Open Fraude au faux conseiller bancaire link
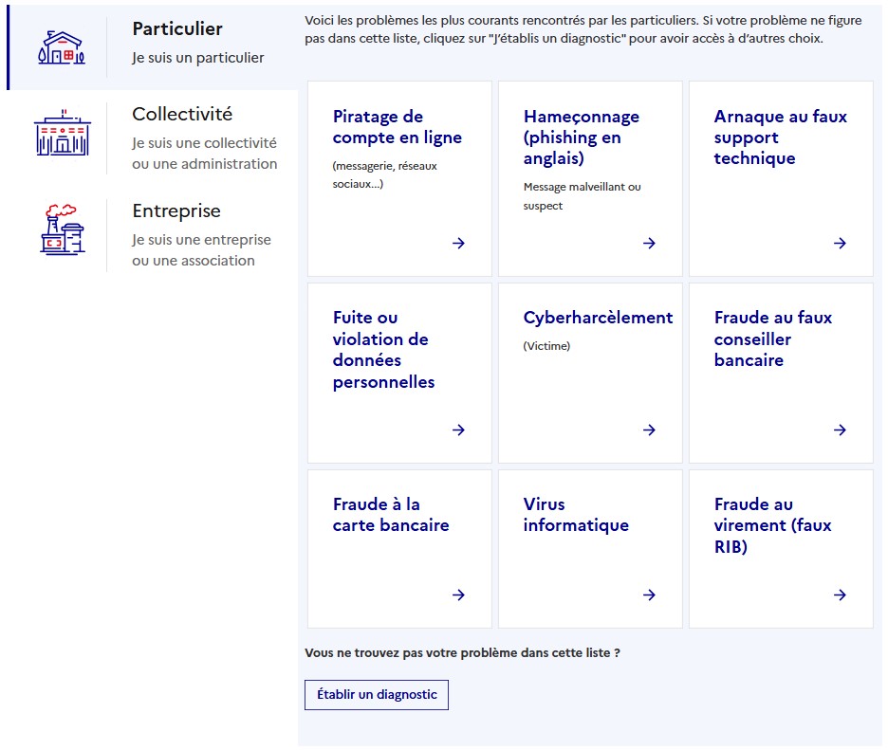This screenshot has height=750, width=888. (772, 339)
